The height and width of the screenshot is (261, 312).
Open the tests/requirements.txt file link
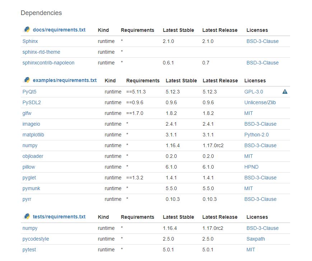coord(59,217)
